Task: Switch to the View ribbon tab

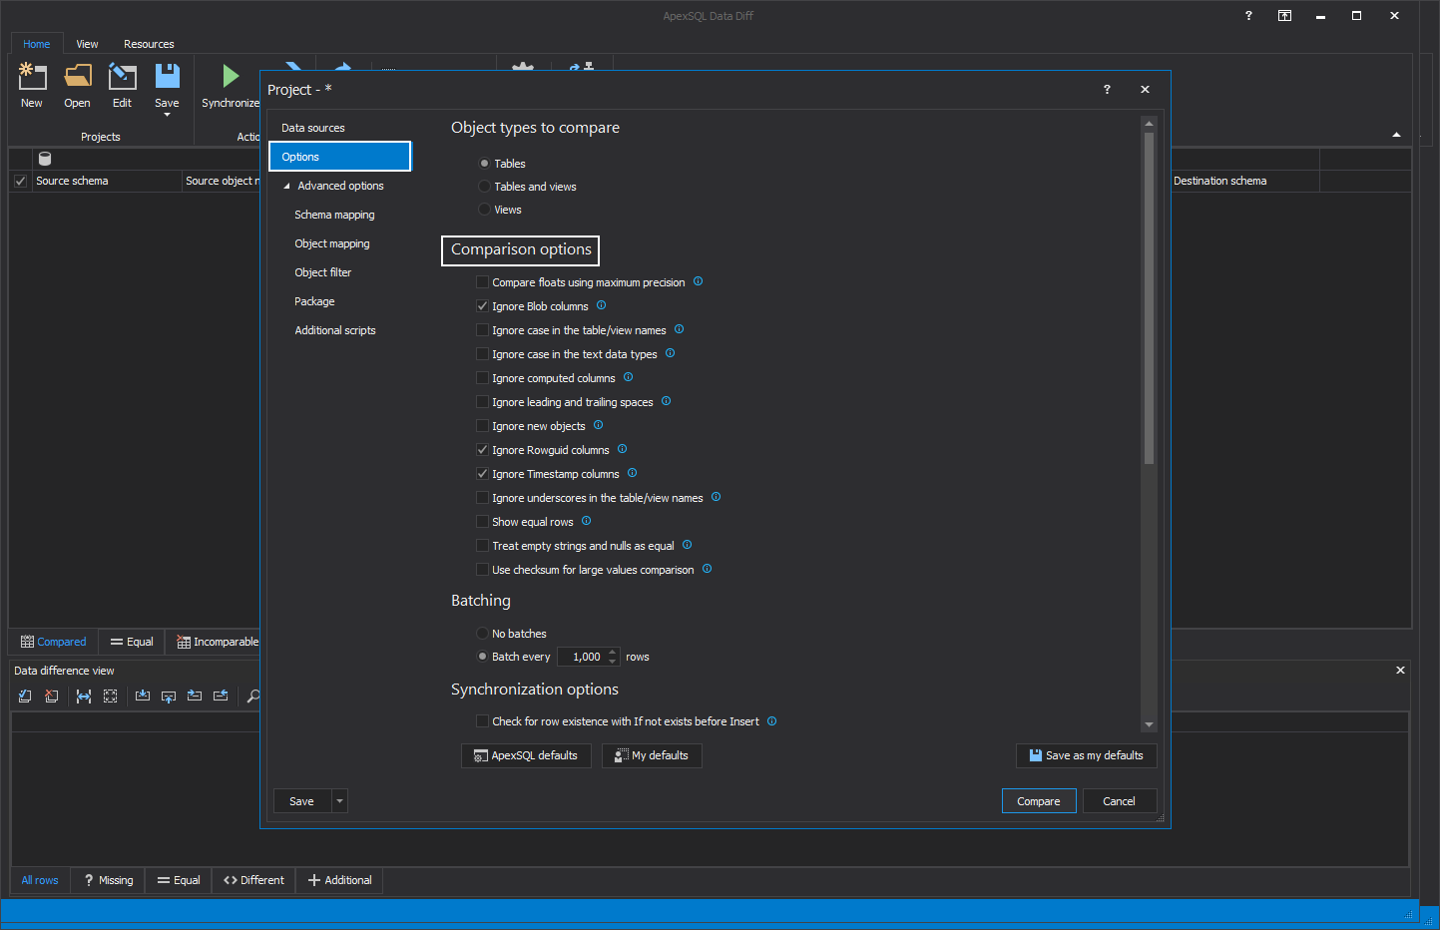Action: (88, 44)
